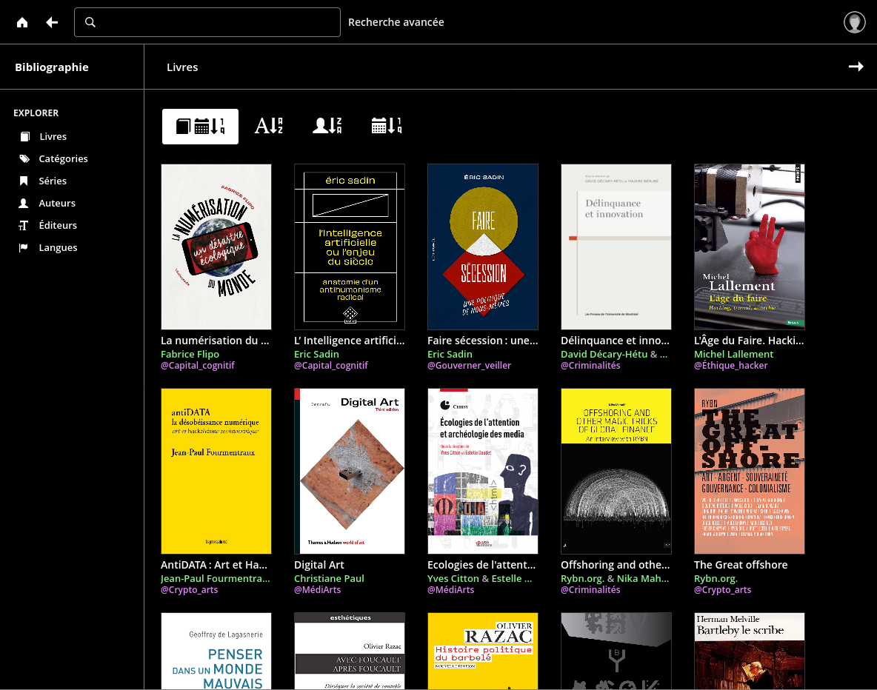877x690 pixels.
Task: Click the title "Faire sécession : une..."
Action: pos(483,341)
